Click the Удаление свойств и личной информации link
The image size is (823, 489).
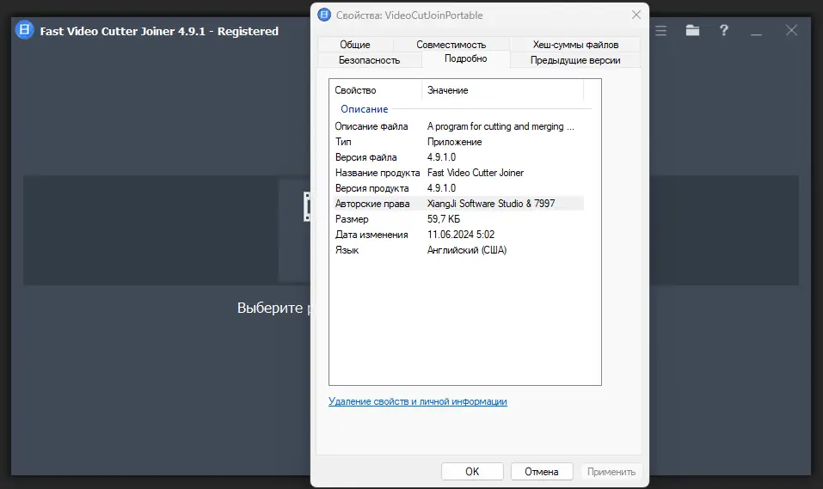point(418,401)
